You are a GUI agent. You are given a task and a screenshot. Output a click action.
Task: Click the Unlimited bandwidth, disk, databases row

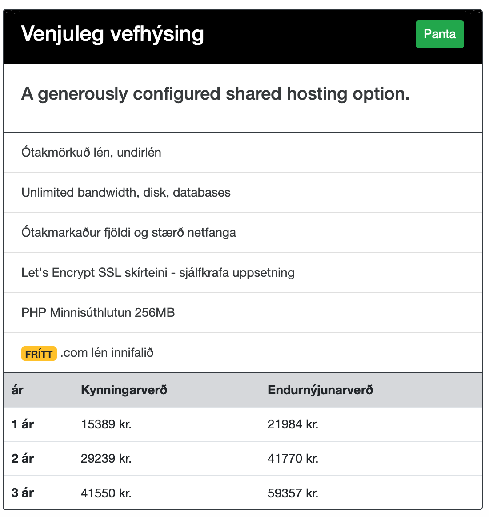coord(126,192)
